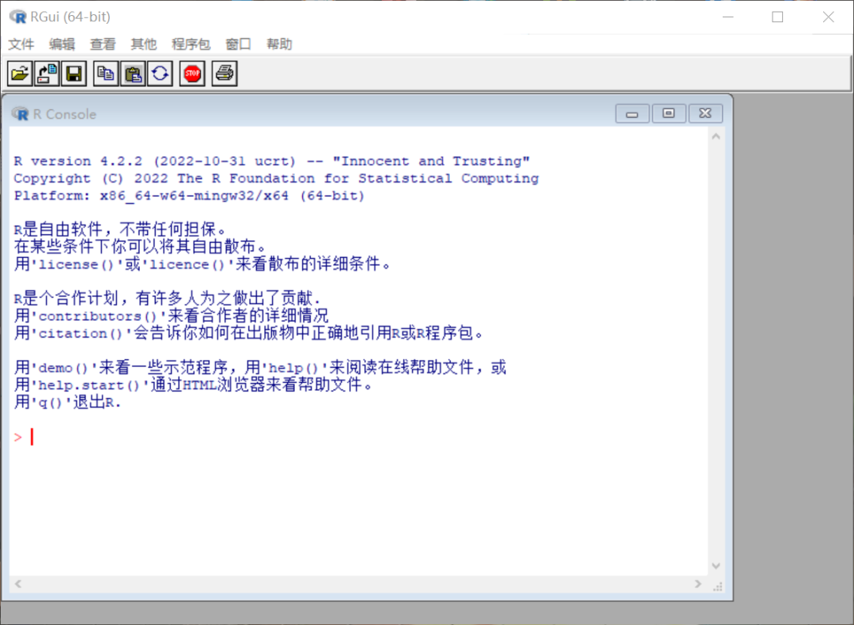Click Copy and paste toolbar icon
854x625 pixels.
(160, 74)
